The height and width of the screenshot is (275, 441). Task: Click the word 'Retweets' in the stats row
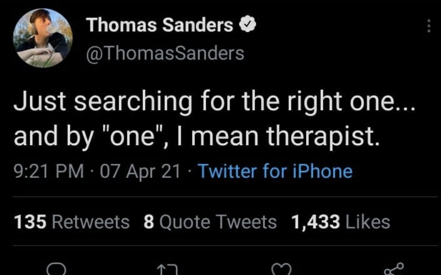click(91, 222)
